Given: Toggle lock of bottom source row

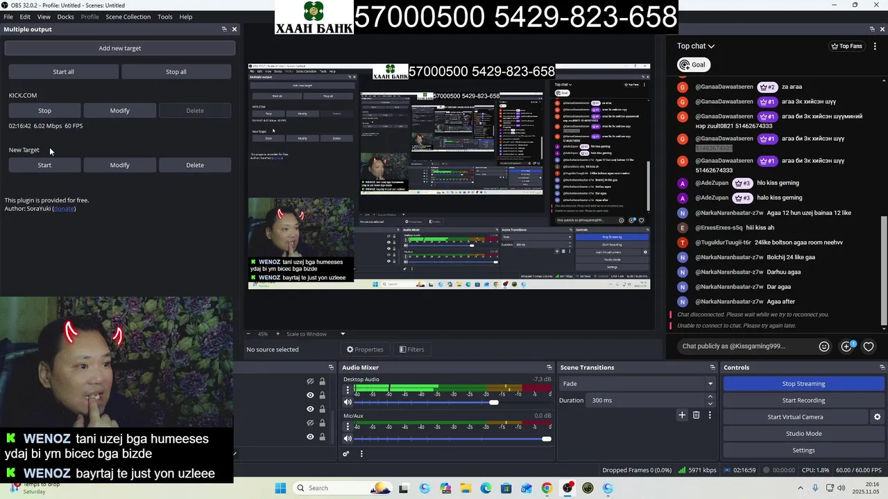Looking at the screenshot, I should coord(322,437).
